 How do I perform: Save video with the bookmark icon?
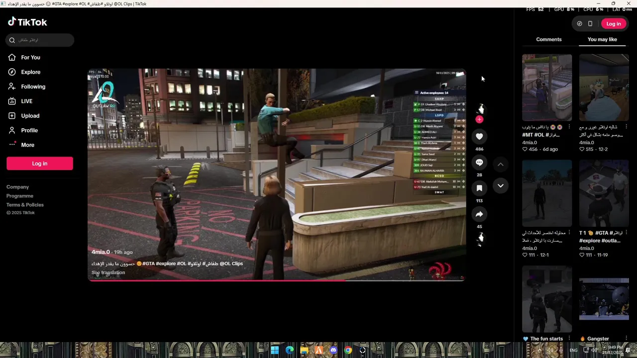(x=479, y=188)
